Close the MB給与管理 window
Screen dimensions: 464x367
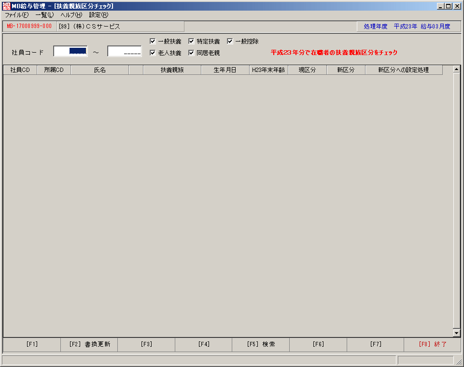[457, 6]
